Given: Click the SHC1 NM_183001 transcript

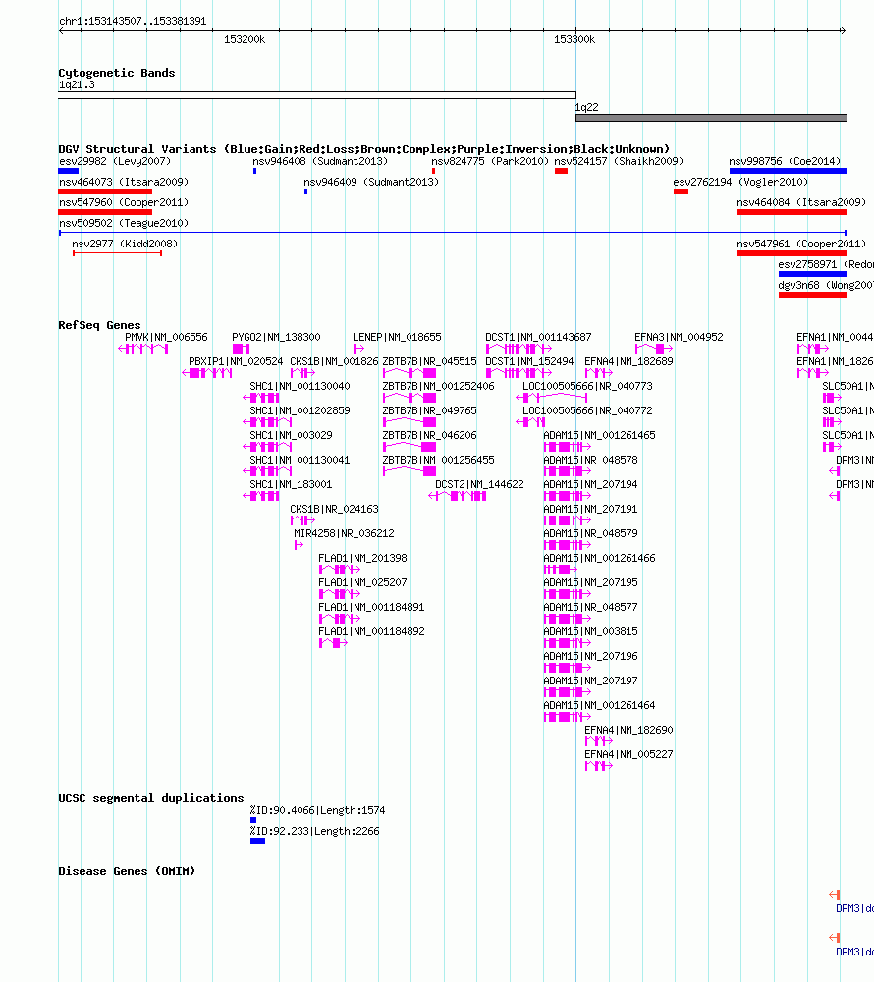Looking at the screenshot, I should pyautogui.click(x=261, y=496).
